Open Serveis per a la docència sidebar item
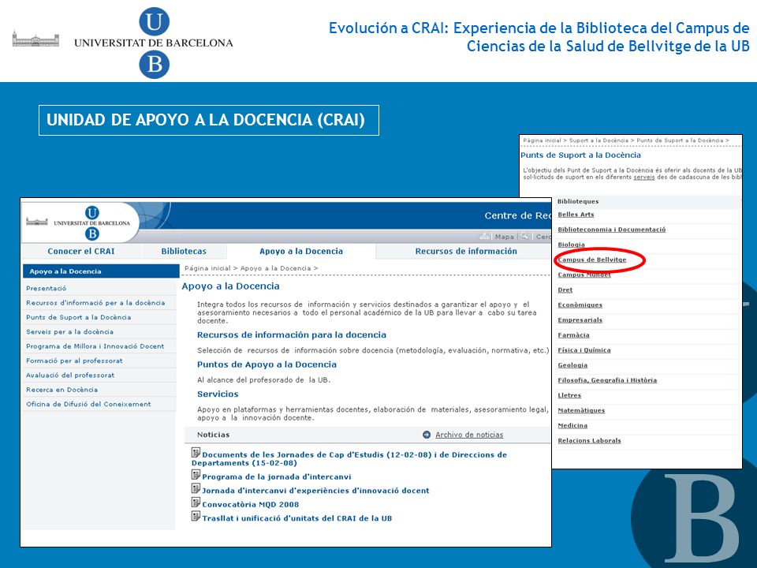757x568 pixels. (x=70, y=332)
